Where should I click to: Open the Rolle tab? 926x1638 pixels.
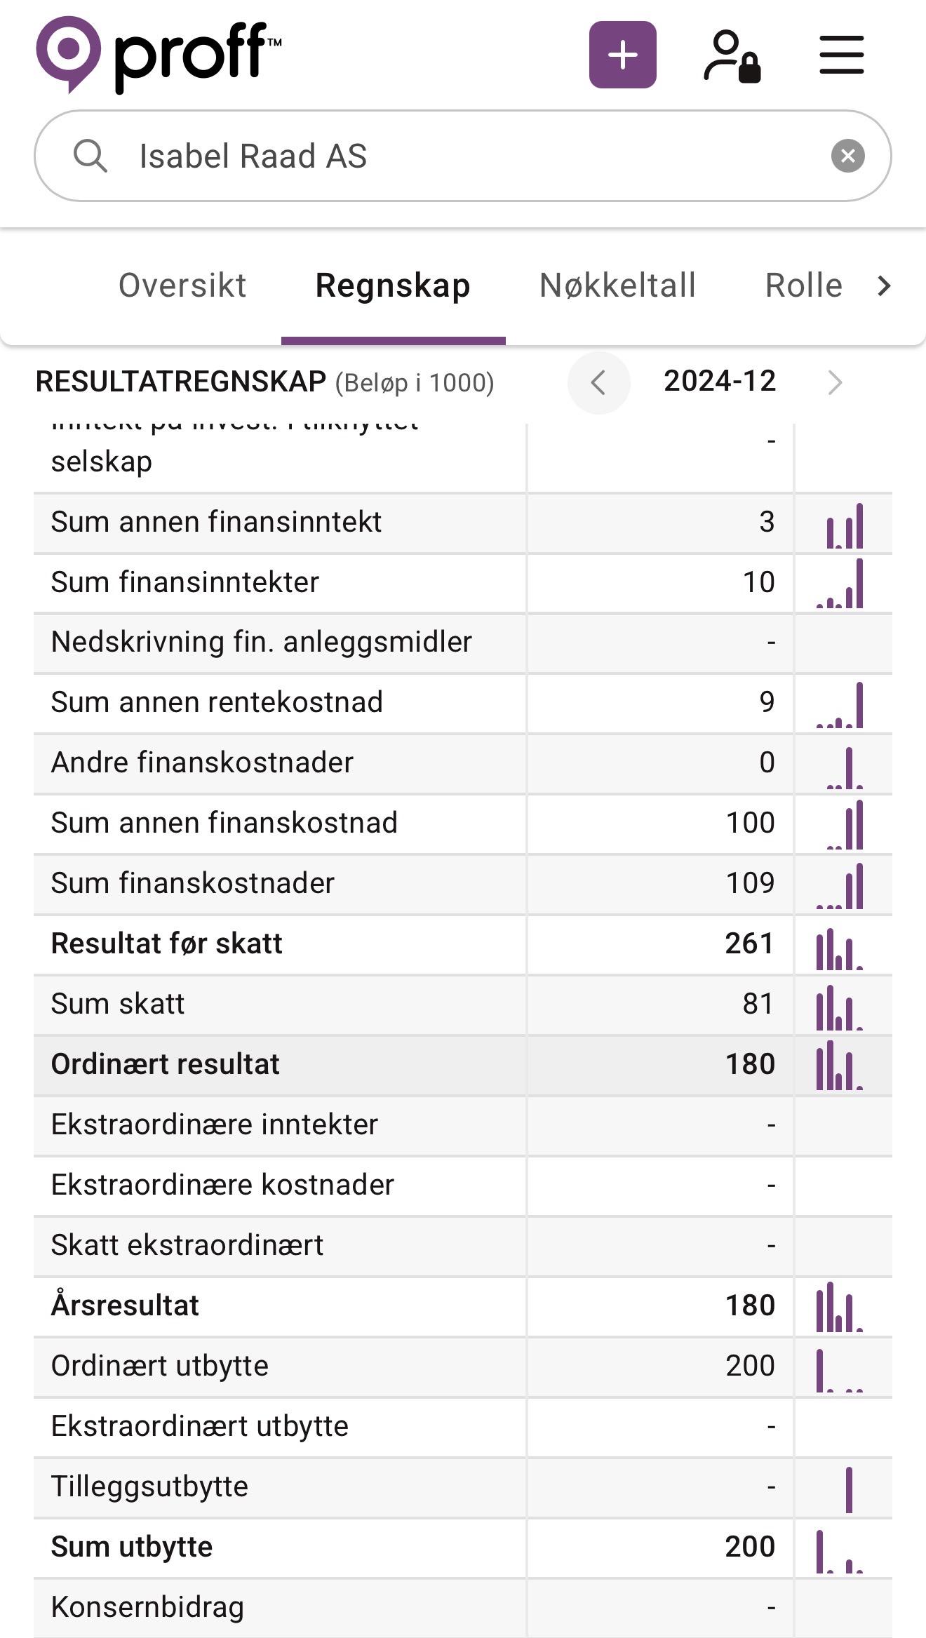click(803, 286)
